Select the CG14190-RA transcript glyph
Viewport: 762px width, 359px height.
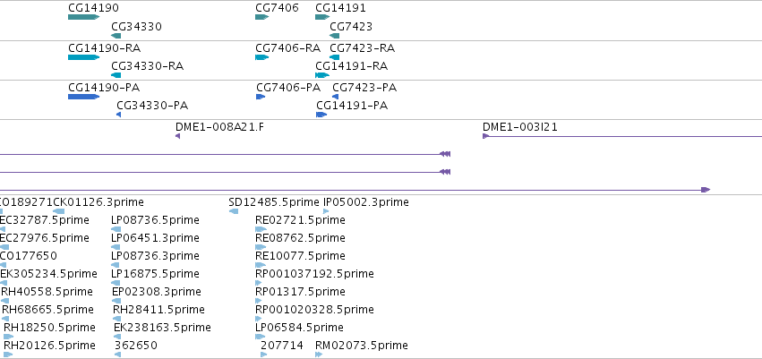pyautogui.click(x=83, y=57)
